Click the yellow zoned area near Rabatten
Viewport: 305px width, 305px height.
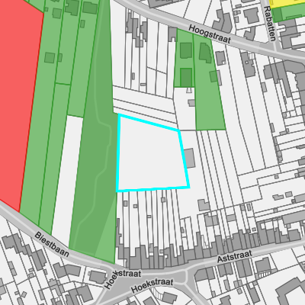coord(287,4)
